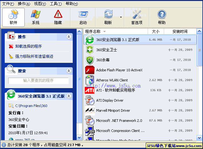
Task: Click the left panel scrollbar thumb
Action: [x=79, y=79]
